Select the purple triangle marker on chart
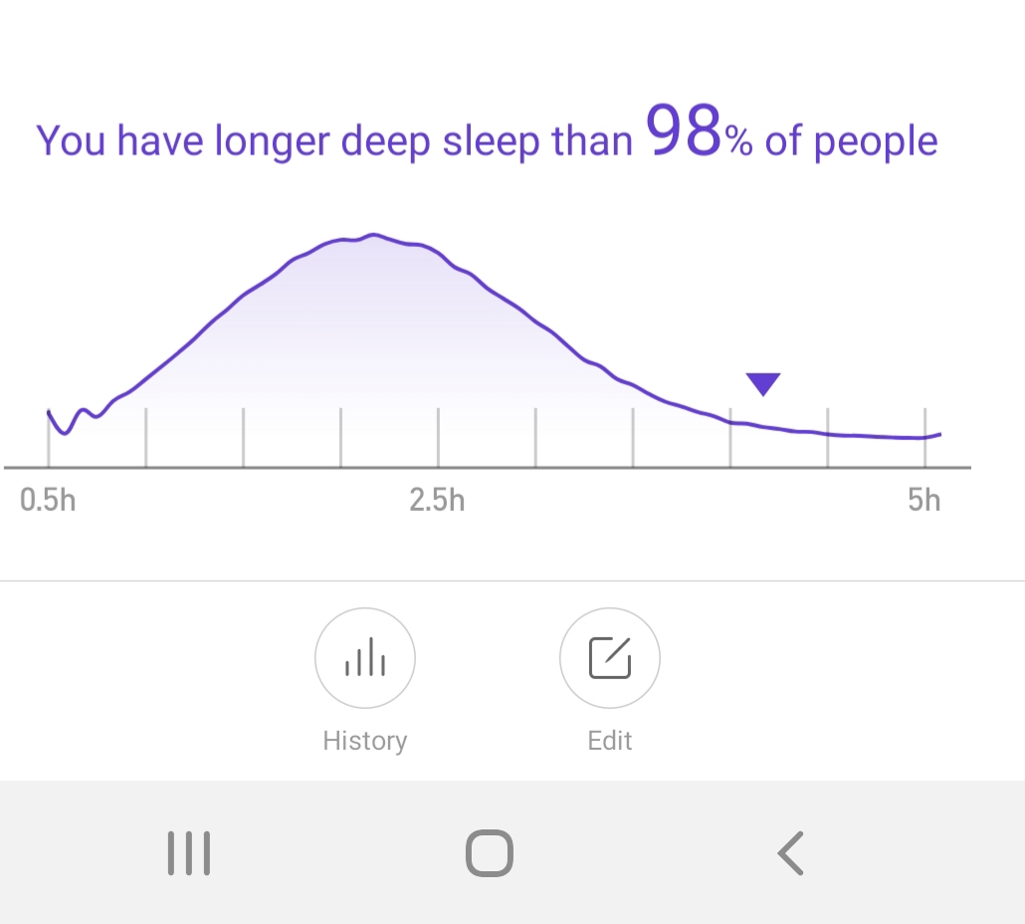This screenshot has height=924, width=1025. coord(763,384)
